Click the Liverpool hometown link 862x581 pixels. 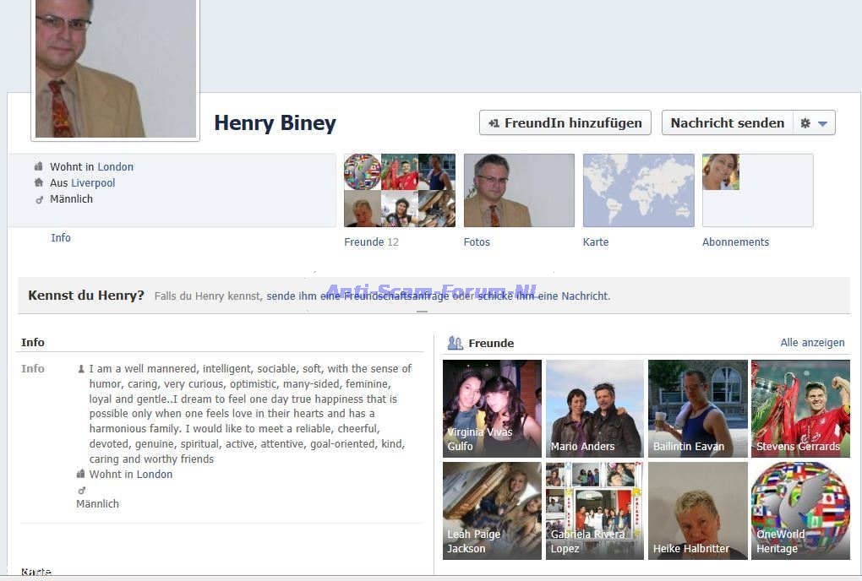(93, 183)
